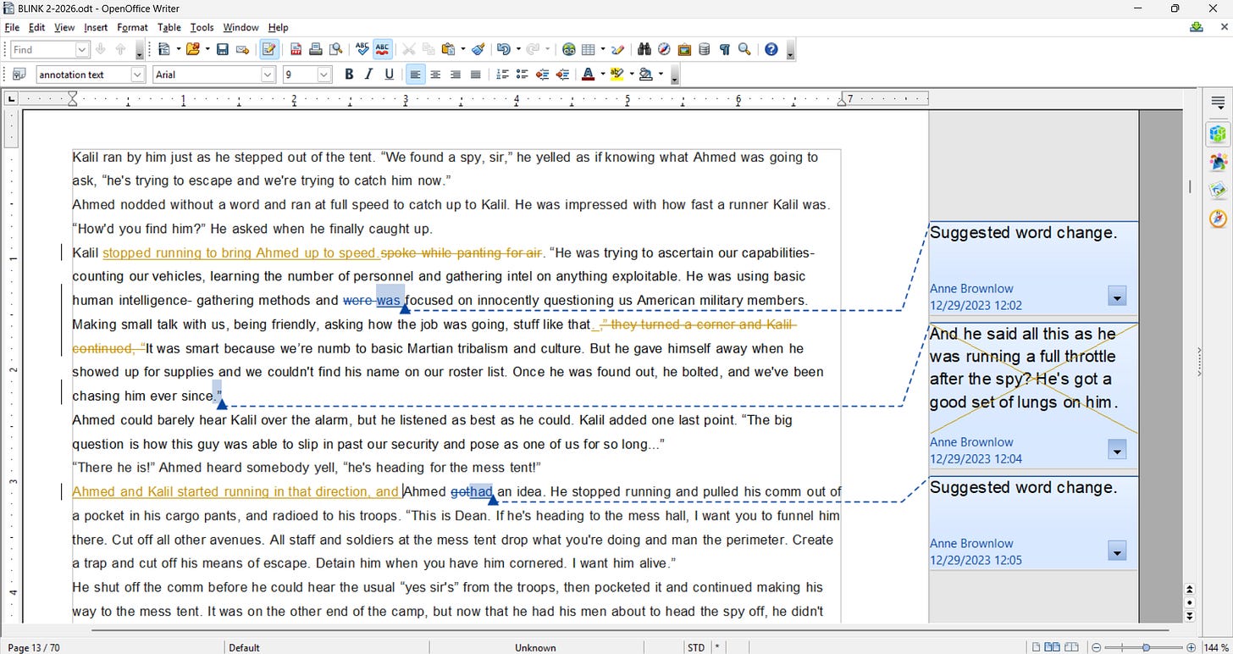Image resolution: width=1233 pixels, height=654 pixels.
Task: Toggle Edit File mode button
Action: [269, 50]
